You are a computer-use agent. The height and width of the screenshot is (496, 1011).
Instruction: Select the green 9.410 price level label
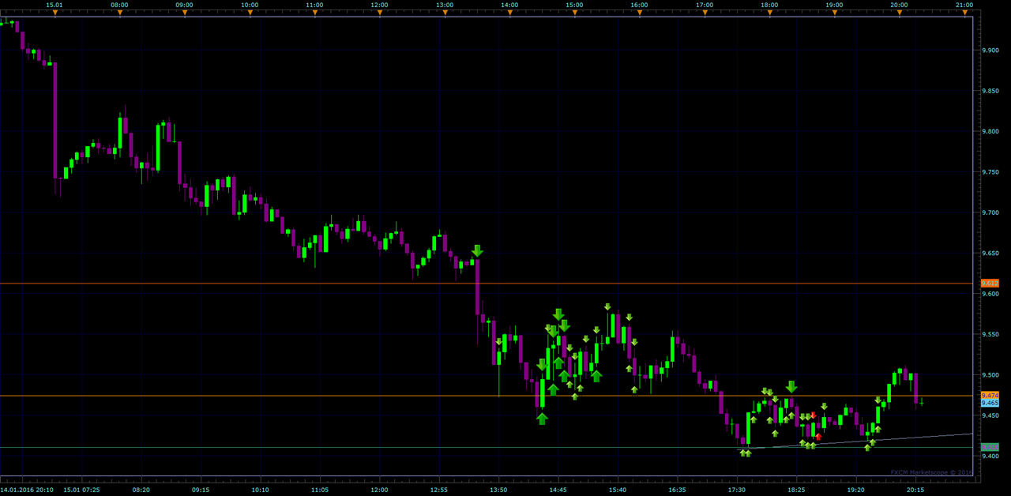point(990,447)
